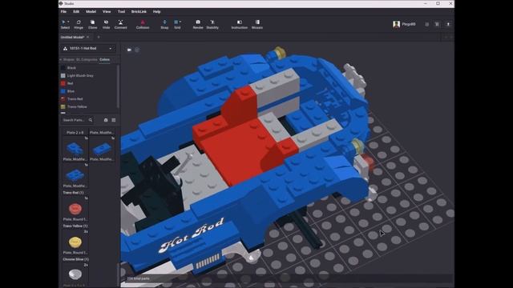Pick the Trans-Red round plate part
This screenshot has height=288, width=513.
75,209
